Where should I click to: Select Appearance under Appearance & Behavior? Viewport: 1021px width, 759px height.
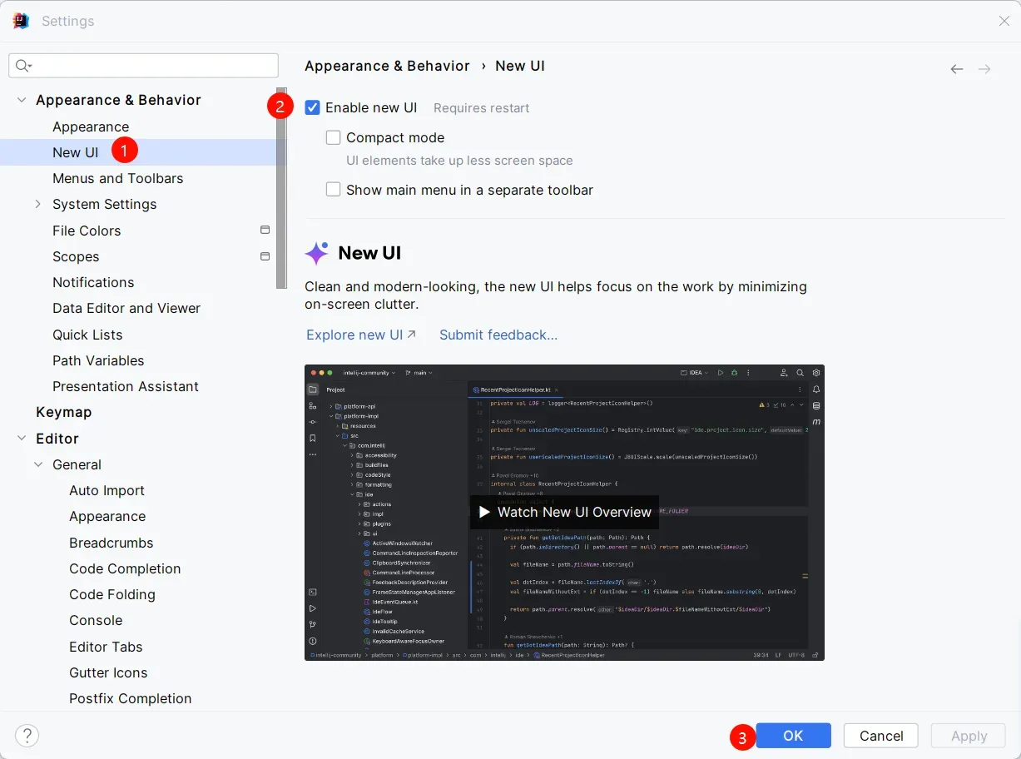click(91, 126)
